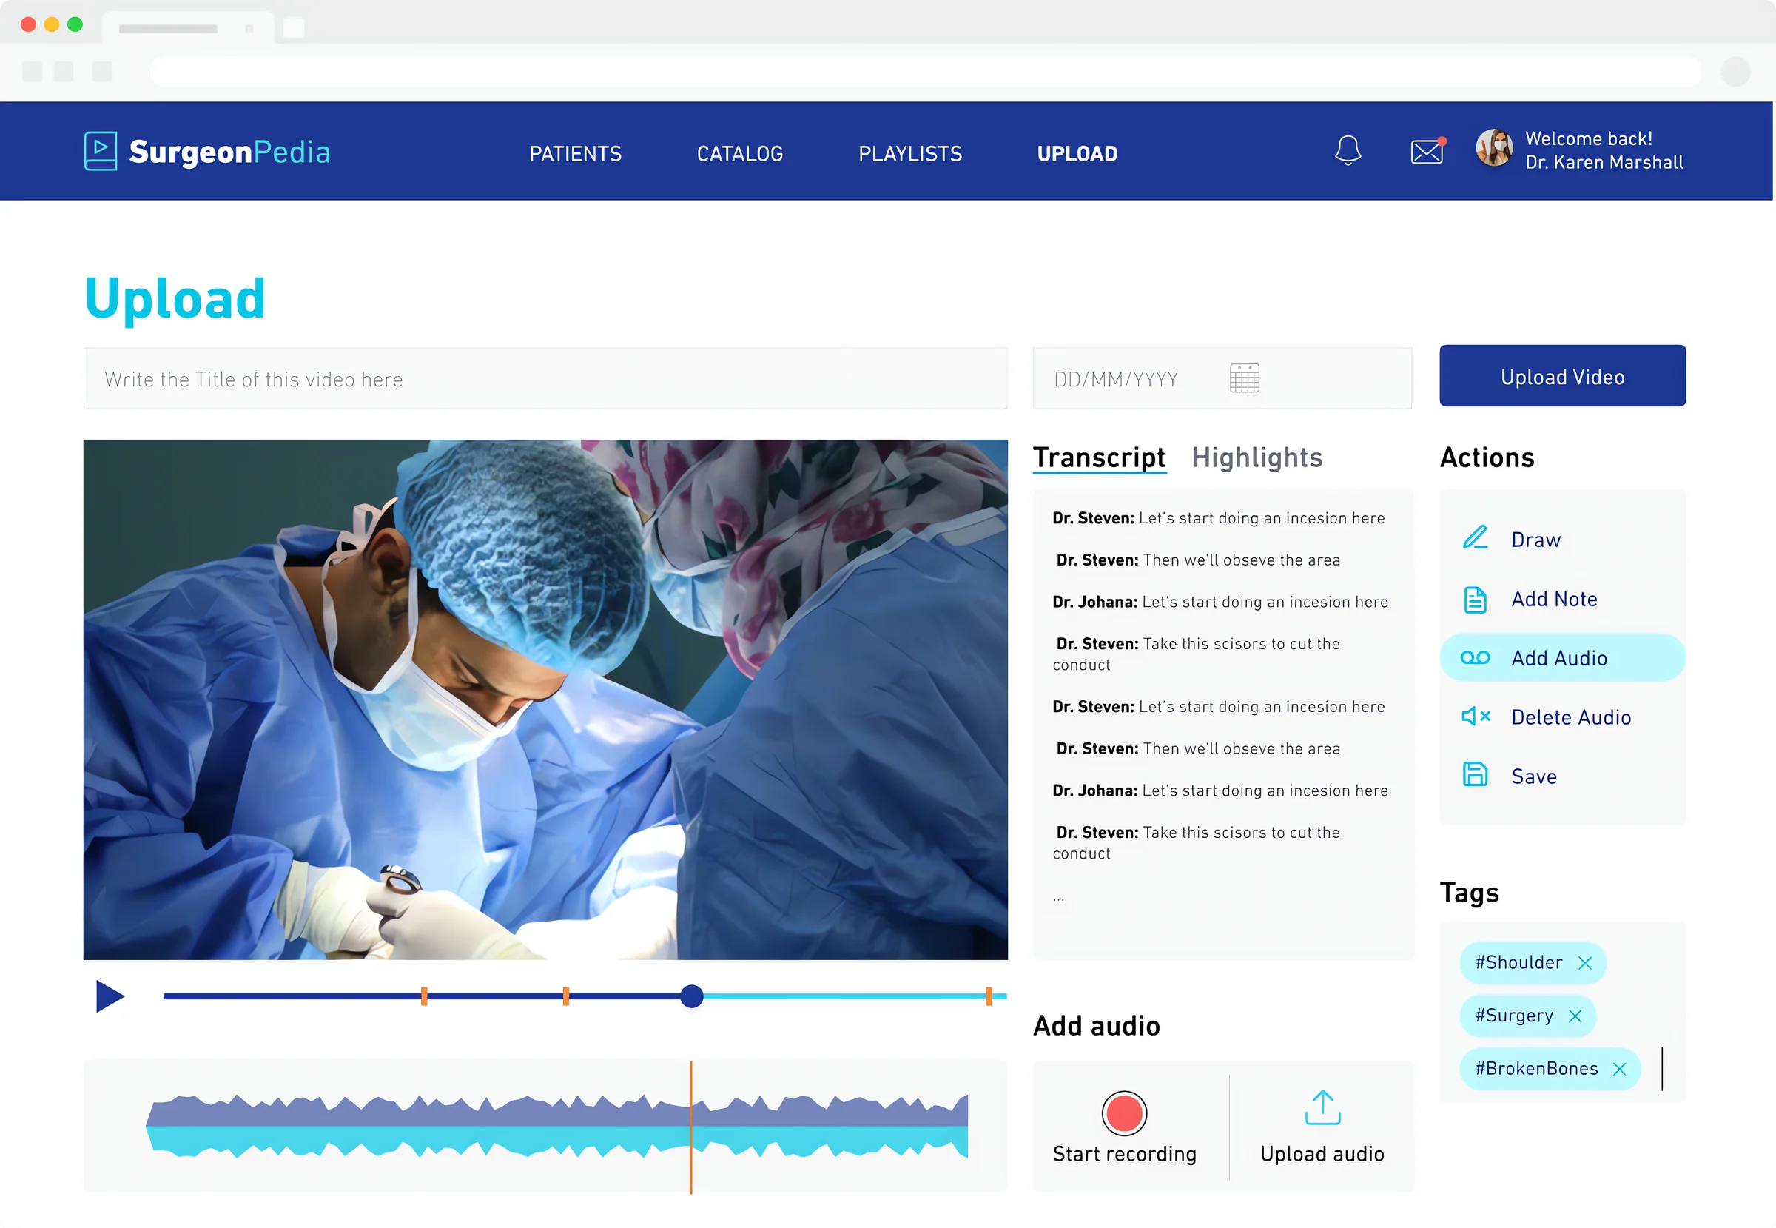Remove the #Shoulder tag
1776x1228 pixels.
[1585, 963]
